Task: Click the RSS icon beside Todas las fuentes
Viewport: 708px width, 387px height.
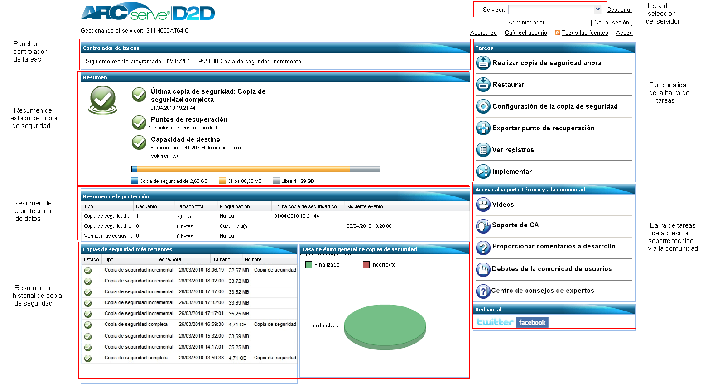Action: (558, 33)
